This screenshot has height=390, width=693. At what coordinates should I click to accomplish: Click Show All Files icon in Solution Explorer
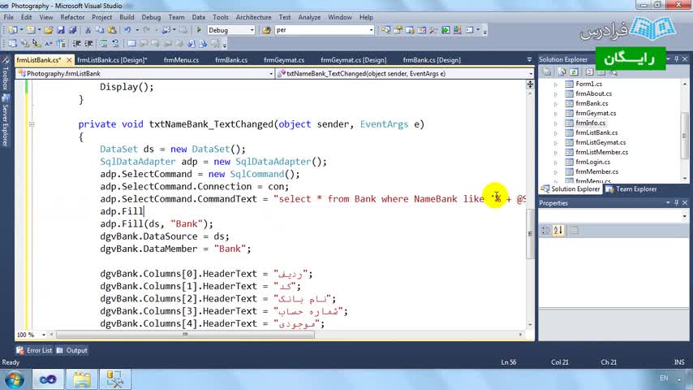pyautogui.click(x=562, y=71)
